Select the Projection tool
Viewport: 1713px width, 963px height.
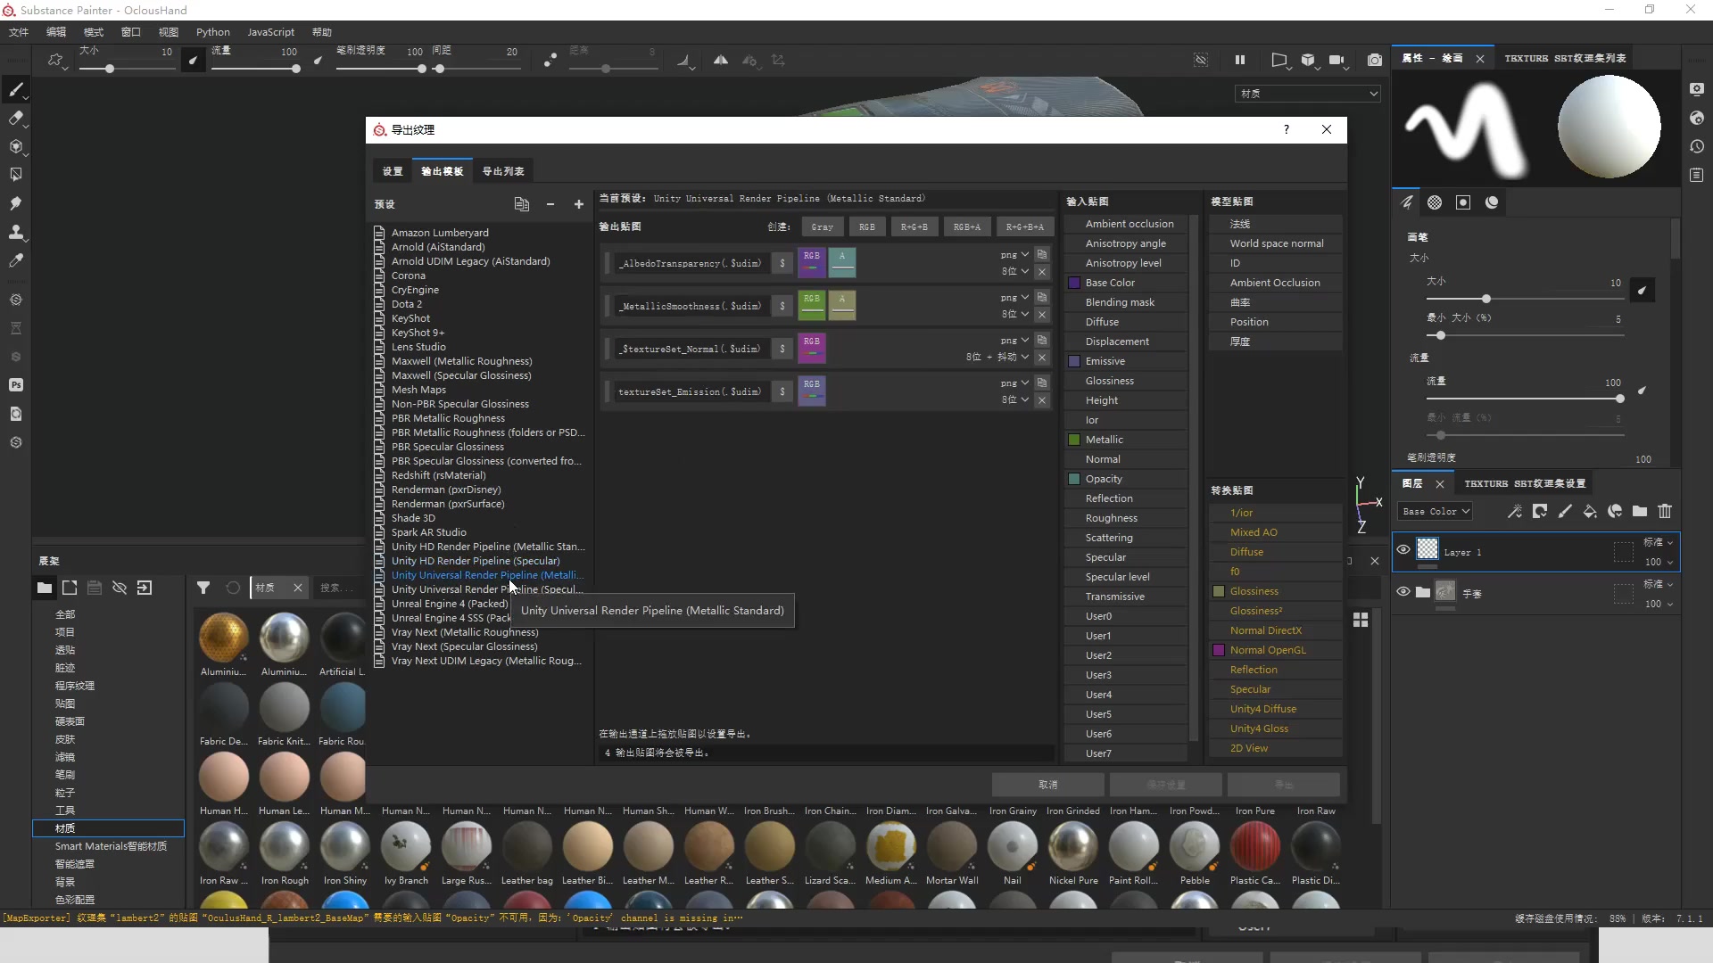click(x=17, y=146)
